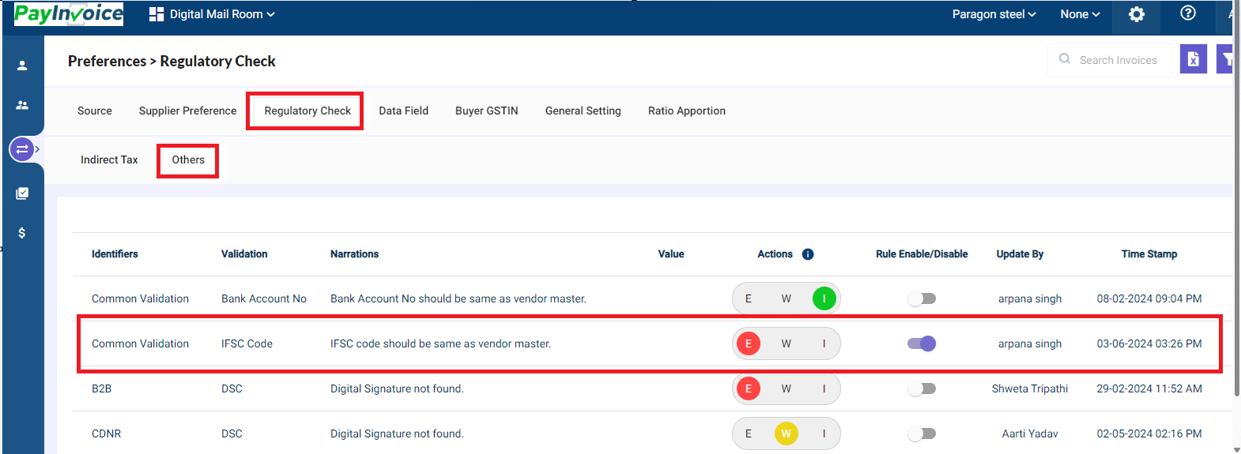1241x454 pixels.
Task: Click the filter funnel icon
Action: coord(1225,59)
